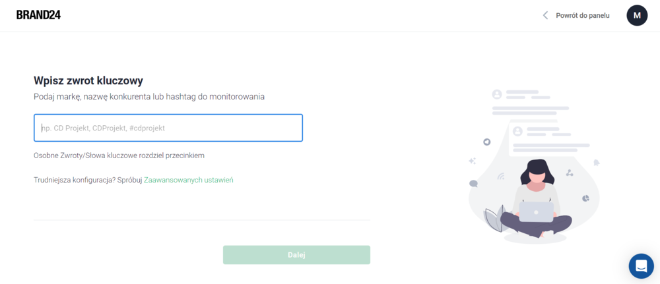Click the laptop in the illustration
Screen dimensions: 660x284
[536, 212]
